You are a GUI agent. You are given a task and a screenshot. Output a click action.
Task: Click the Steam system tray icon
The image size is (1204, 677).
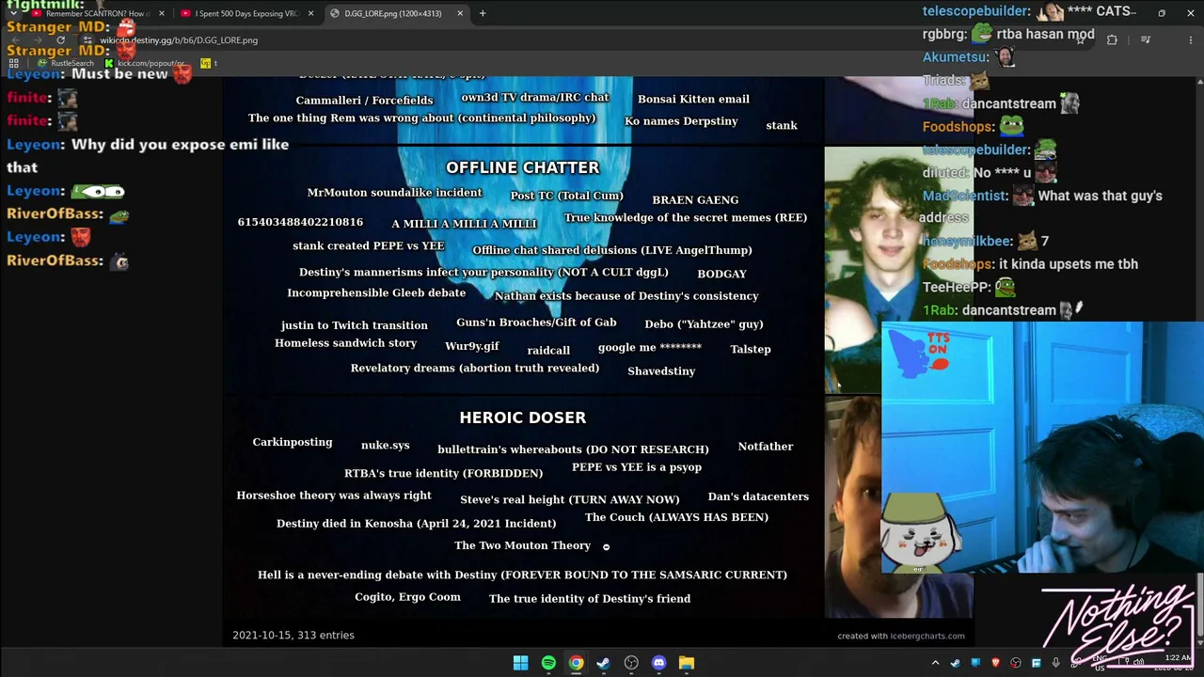(x=956, y=663)
